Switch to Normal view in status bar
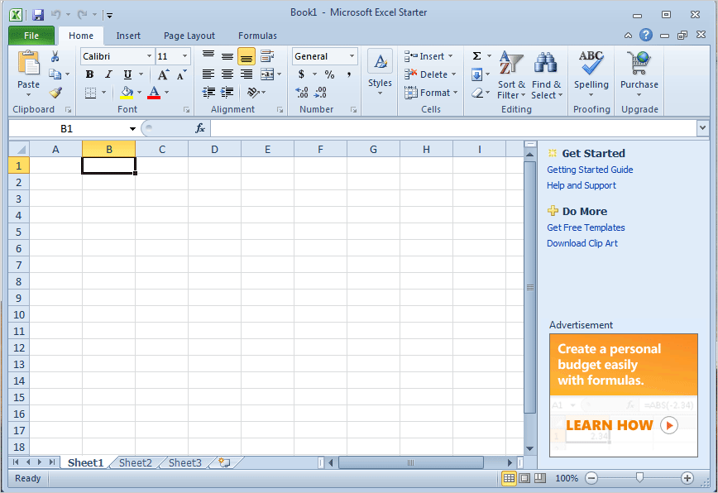The width and height of the screenshot is (718, 493). point(509,478)
